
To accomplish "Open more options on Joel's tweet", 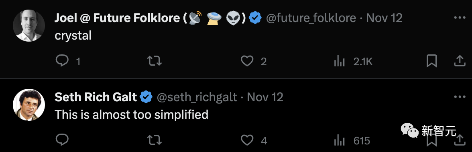I will [x=460, y=18].
